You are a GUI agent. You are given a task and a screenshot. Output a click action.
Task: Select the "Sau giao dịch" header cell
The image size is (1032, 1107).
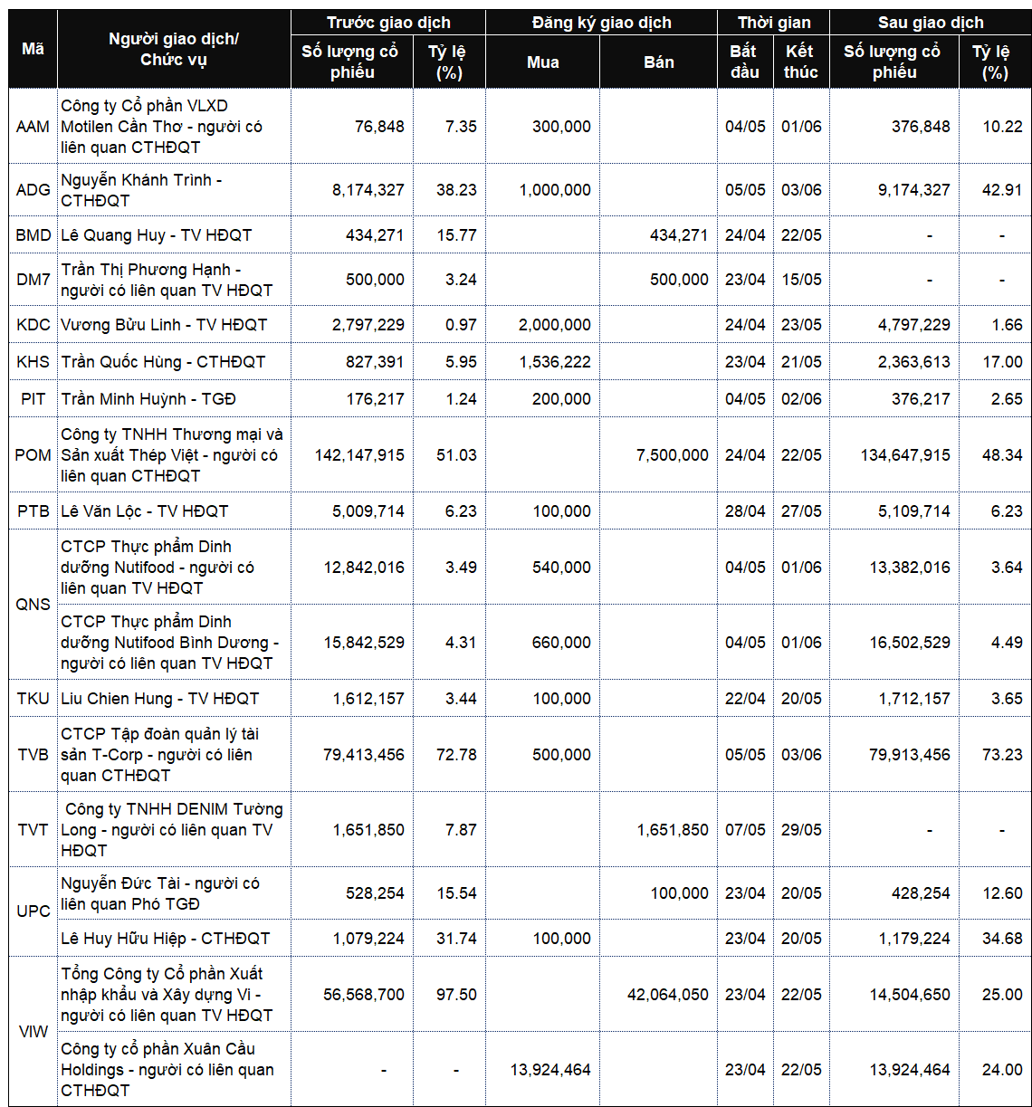coord(930,23)
